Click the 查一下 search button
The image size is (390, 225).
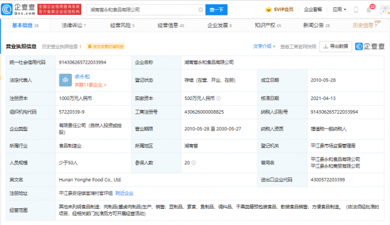point(217,10)
